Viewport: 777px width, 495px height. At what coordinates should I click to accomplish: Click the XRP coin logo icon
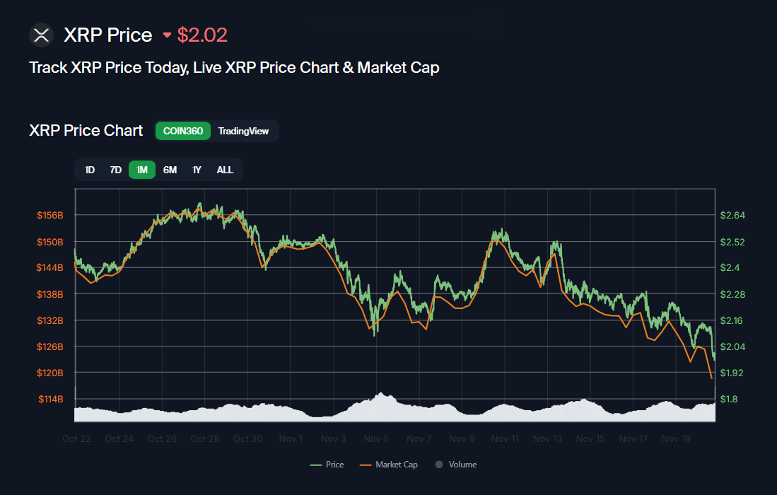pos(42,35)
